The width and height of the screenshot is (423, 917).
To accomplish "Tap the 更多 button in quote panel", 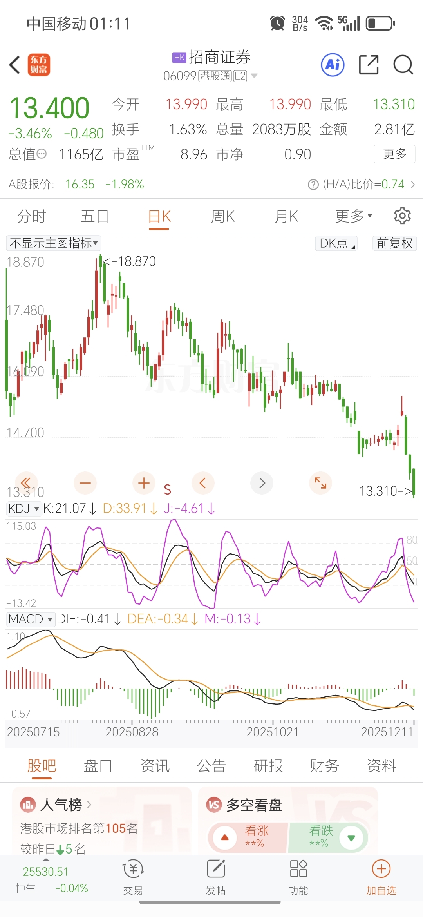I will tap(394, 154).
